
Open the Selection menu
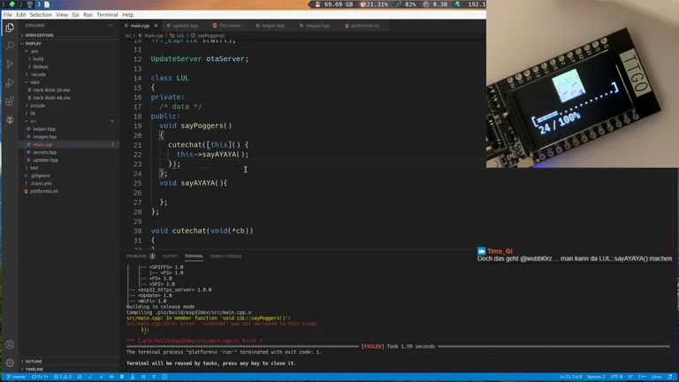click(41, 15)
